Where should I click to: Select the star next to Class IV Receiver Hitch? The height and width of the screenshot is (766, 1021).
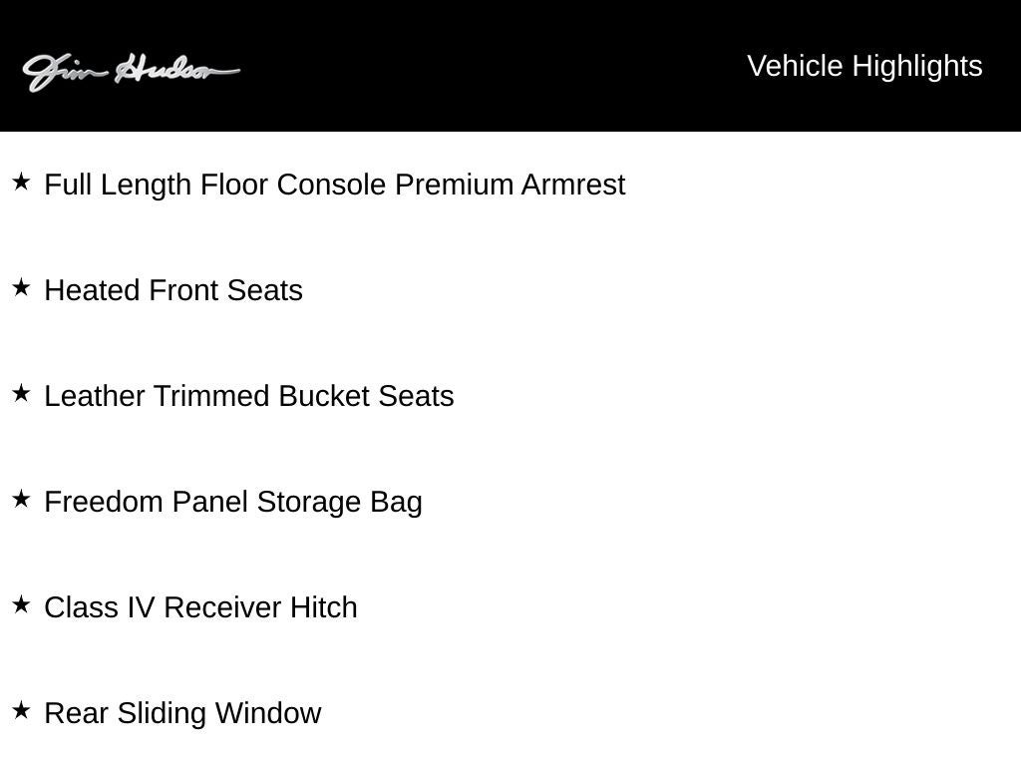(21, 605)
